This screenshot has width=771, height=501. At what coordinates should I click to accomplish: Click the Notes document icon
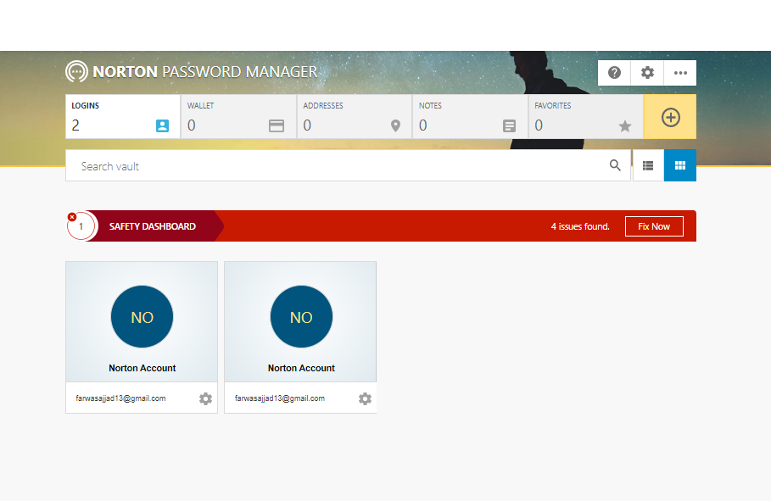click(x=510, y=125)
